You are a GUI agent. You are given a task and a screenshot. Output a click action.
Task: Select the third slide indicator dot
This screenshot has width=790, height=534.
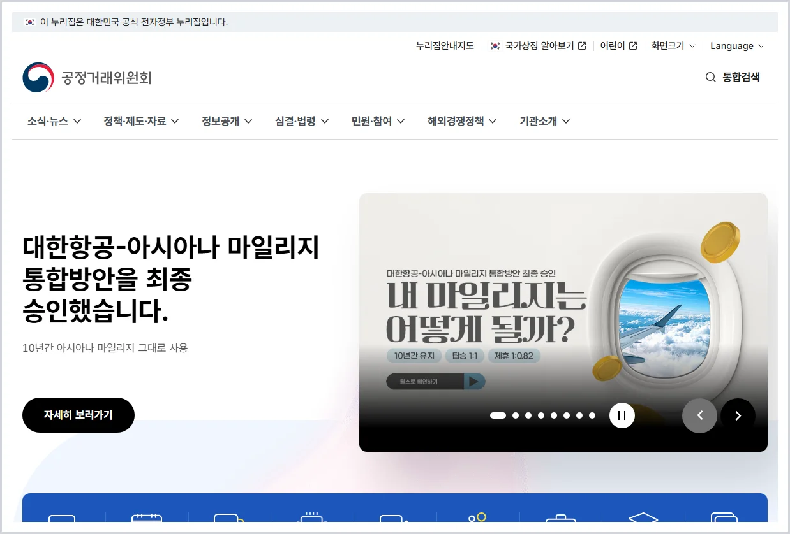[528, 415]
